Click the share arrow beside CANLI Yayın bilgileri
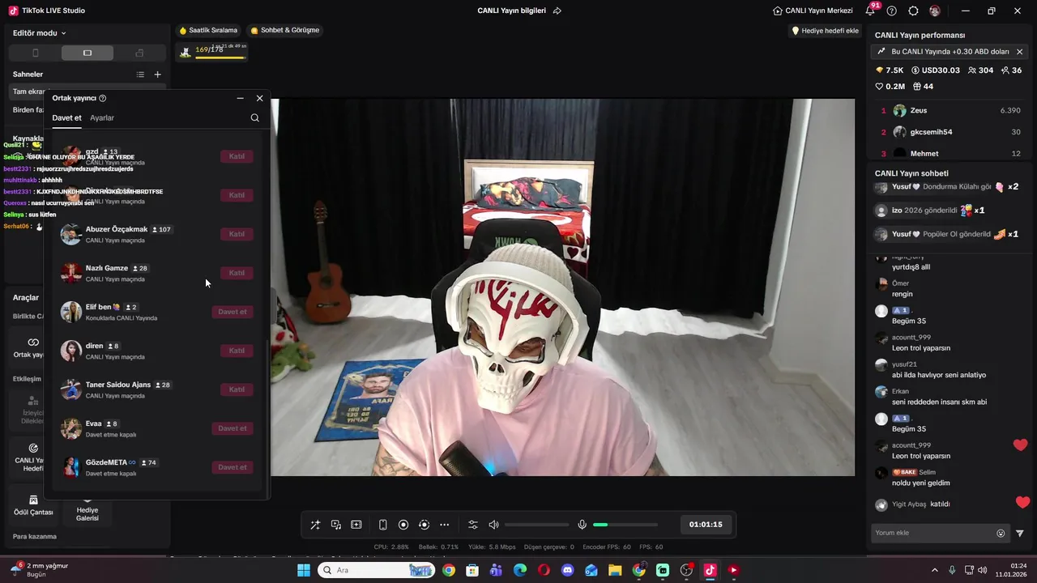 tap(557, 11)
